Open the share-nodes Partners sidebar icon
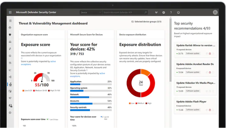Image resolution: width=226 pixels, height=128 pixels. point(10,77)
